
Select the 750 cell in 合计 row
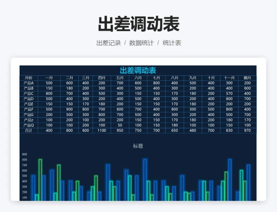tap(138, 131)
